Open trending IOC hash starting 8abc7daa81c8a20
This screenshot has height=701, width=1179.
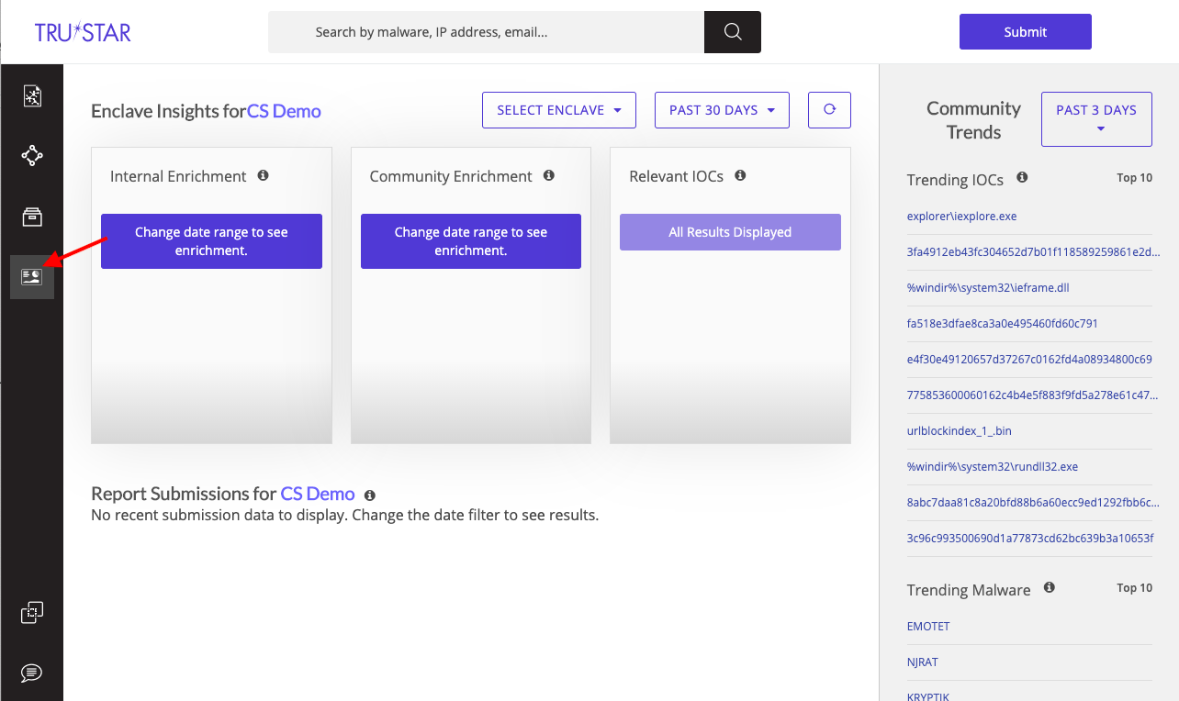(1033, 502)
